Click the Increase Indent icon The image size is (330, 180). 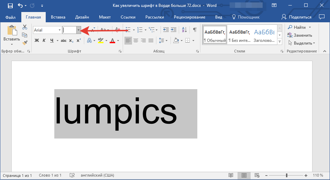click(174, 30)
